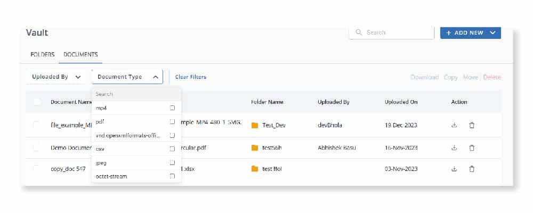
Task: Delete the document in the Test_Dev folder row
Action: coord(472,125)
